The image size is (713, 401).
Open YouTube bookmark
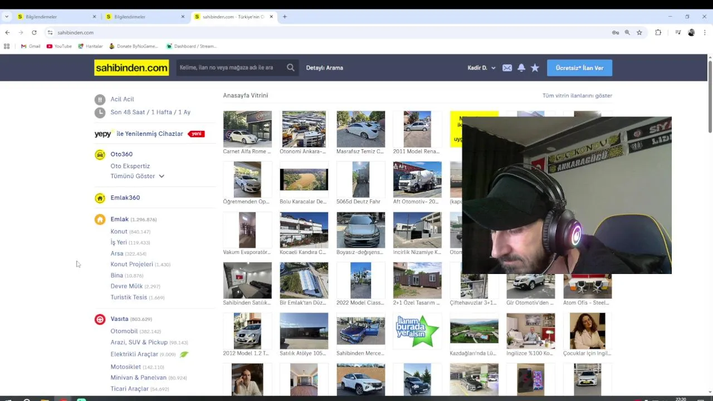click(x=59, y=46)
